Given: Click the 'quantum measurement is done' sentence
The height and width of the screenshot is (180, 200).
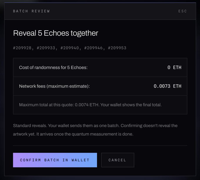Looking at the screenshot, I should pos(85,134).
